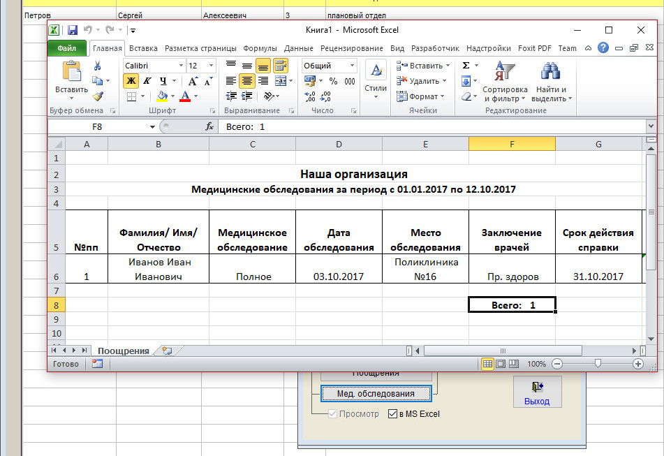Click the AutoSum sigma icon
664x456 pixels.
[466, 65]
